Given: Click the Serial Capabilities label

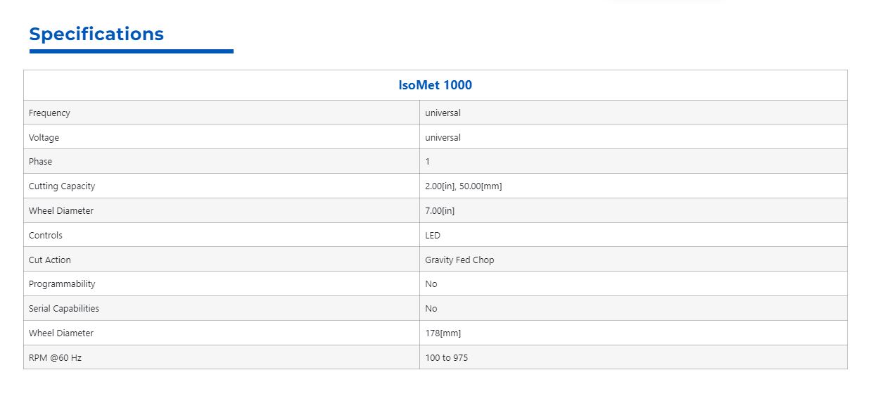Looking at the screenshot, I should (x=64, y=308).
